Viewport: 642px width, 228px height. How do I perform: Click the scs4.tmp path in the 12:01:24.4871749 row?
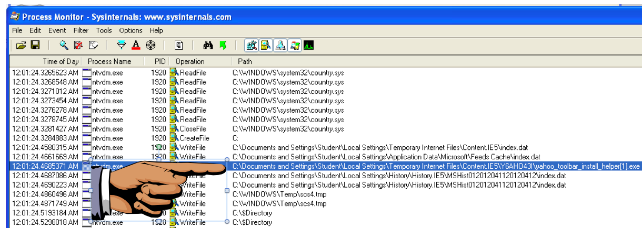pyautogui.click(x=279, y=204)
